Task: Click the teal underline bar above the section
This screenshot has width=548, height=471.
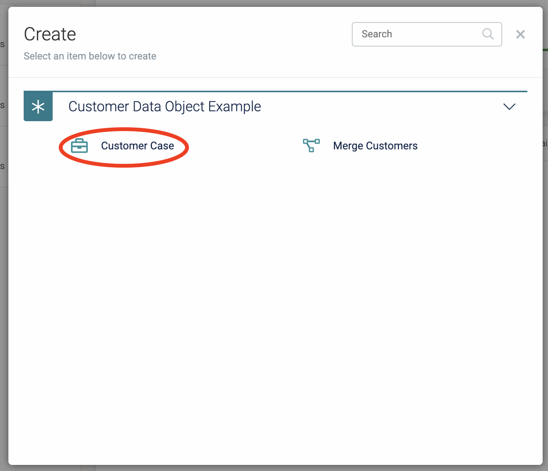Action: pos(290,91)
